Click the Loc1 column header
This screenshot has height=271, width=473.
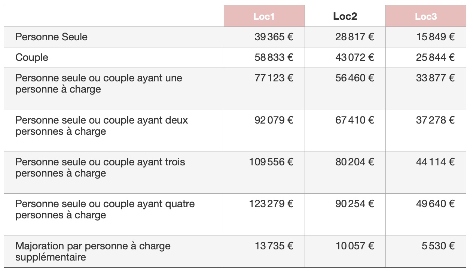(x=264, y=16)
